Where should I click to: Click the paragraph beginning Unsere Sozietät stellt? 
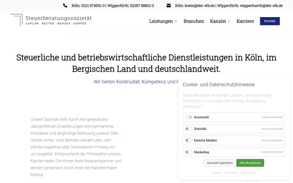76,147
